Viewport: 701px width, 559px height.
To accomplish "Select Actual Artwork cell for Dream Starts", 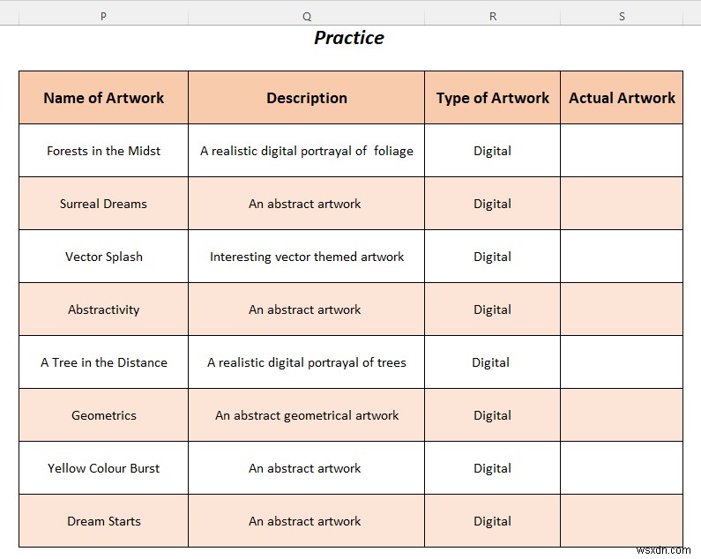I will 622,521.
